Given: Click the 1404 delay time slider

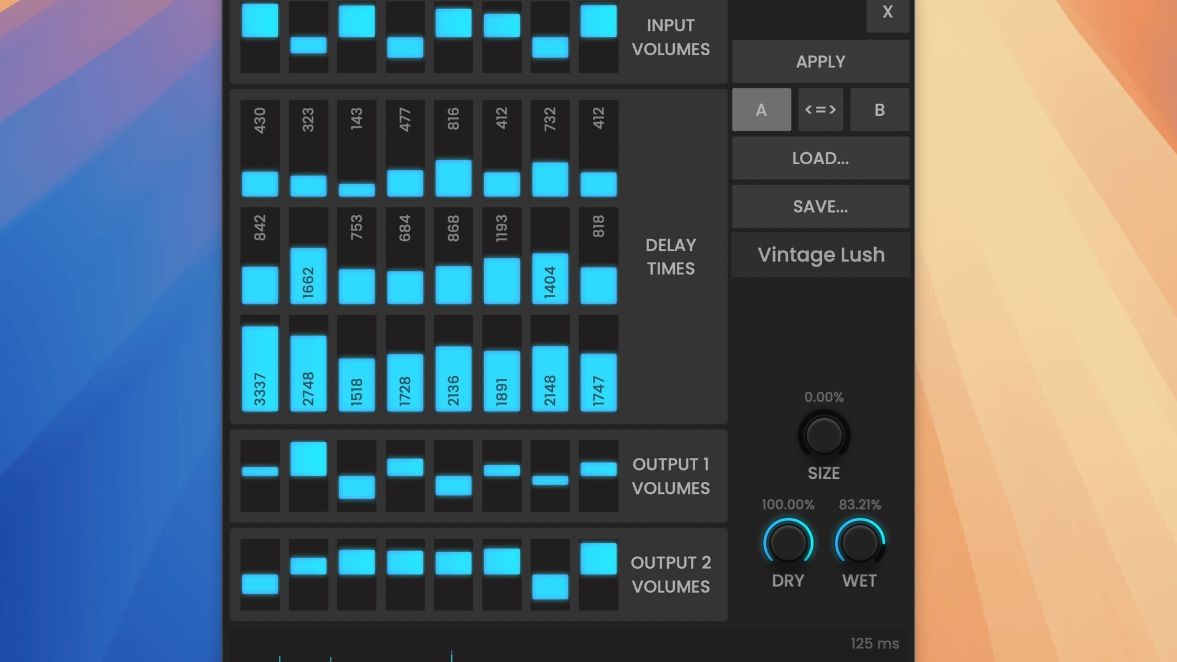Looking at the screenshot, I should [550, 279].
